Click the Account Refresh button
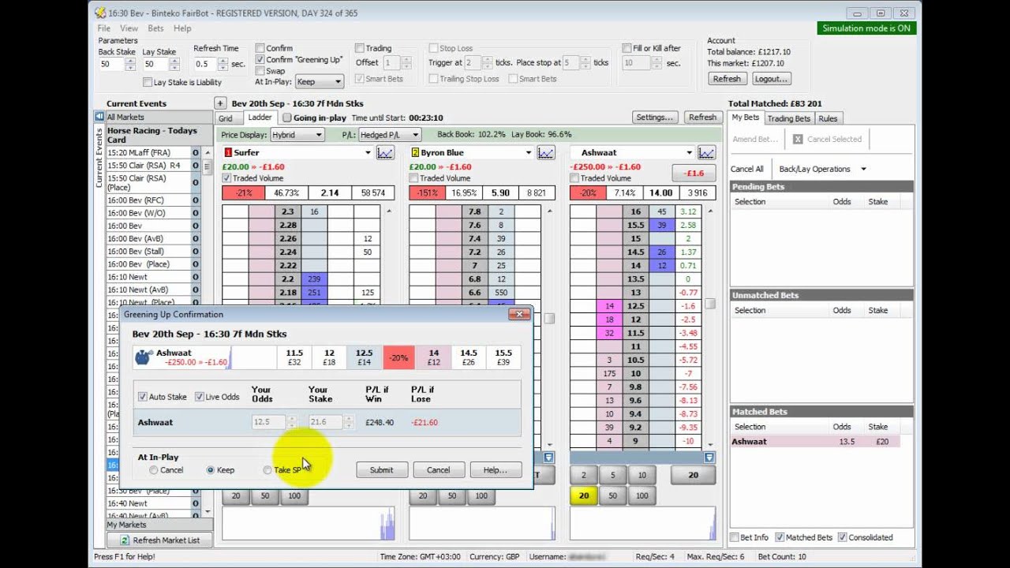 point(727,79)
